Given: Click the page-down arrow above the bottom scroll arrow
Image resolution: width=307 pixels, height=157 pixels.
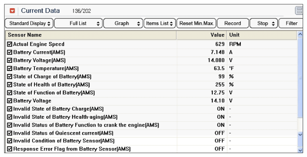Looking at the screenshot, I should [300, 134].
